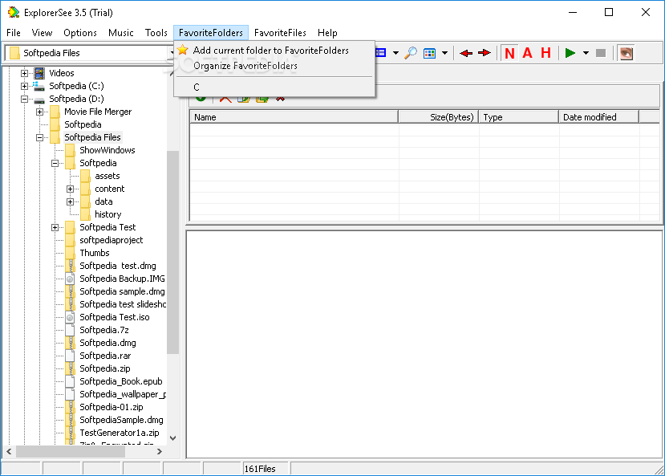Expand the data folder node
The width and height of the screenshot is (665, 476).
tap(71, 202)
